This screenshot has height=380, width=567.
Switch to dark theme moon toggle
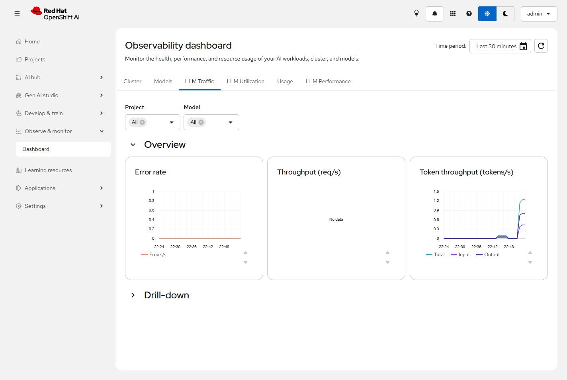(505, 14)
